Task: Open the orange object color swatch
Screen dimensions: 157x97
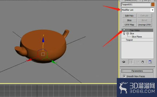Action: pyautogui.click(x=153, y=5)
